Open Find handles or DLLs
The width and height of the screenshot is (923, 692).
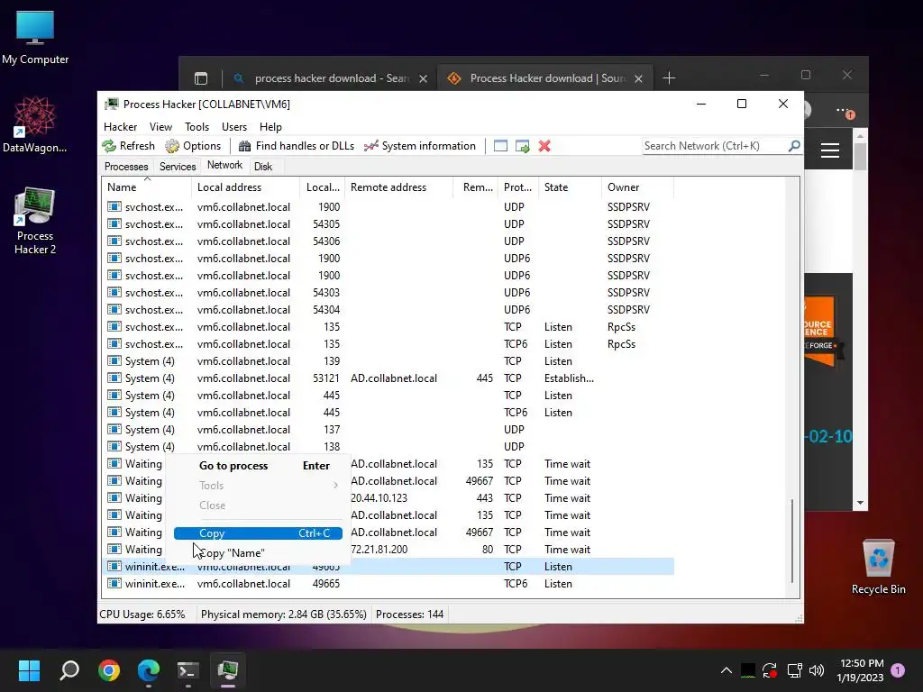296,146
